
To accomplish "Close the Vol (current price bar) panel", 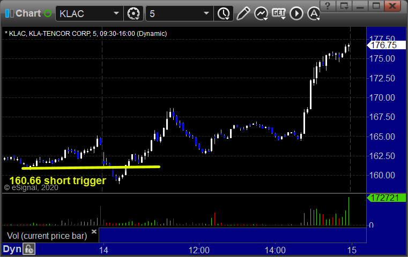I will point(94,231).
